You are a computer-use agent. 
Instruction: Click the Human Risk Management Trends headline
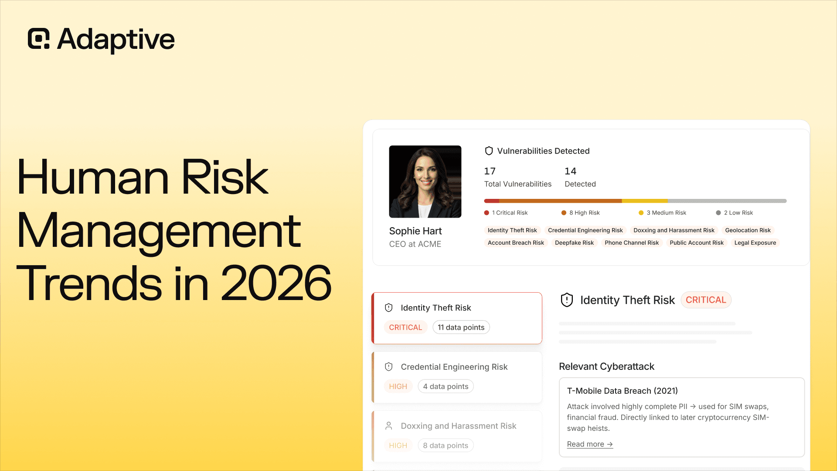pyautogui.click(x=174, y=230)
